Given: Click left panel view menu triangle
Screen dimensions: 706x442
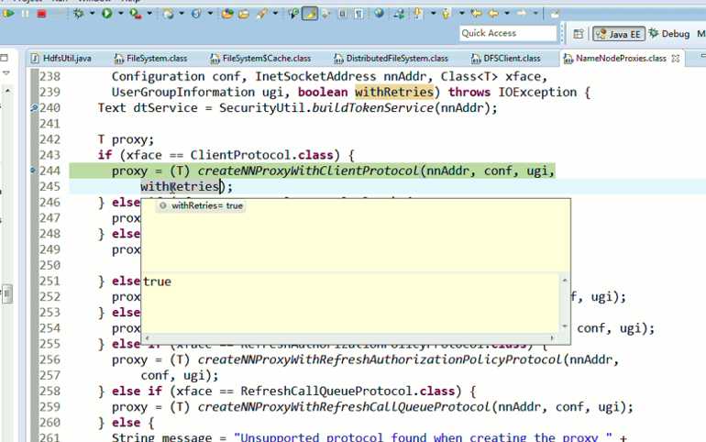Looking at the screenshot, I should tap(6, 72).
